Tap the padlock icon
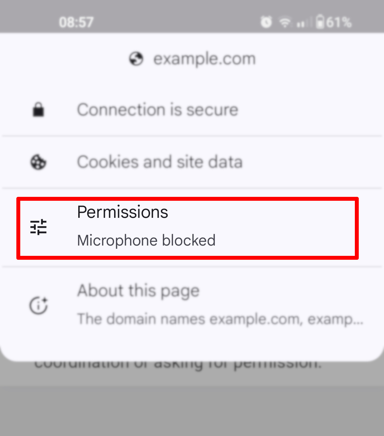This screenshot has width=384, height=436. [x=38, y=110]
